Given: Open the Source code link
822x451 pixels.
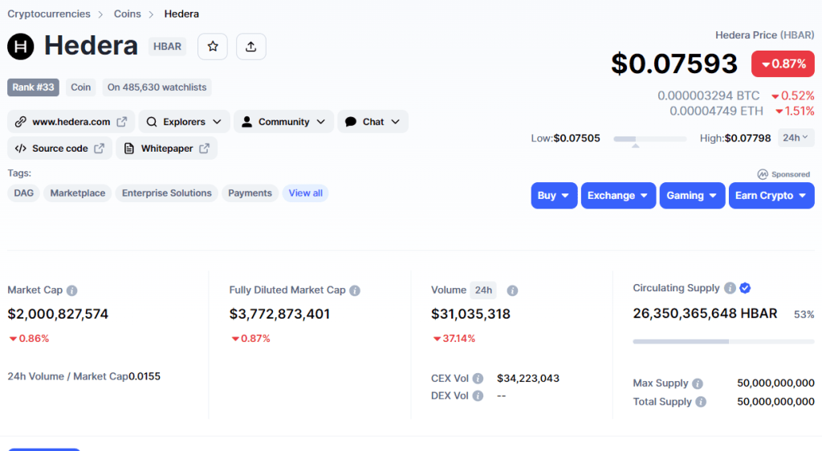Looking at the screenshot, I should [59, 148].
